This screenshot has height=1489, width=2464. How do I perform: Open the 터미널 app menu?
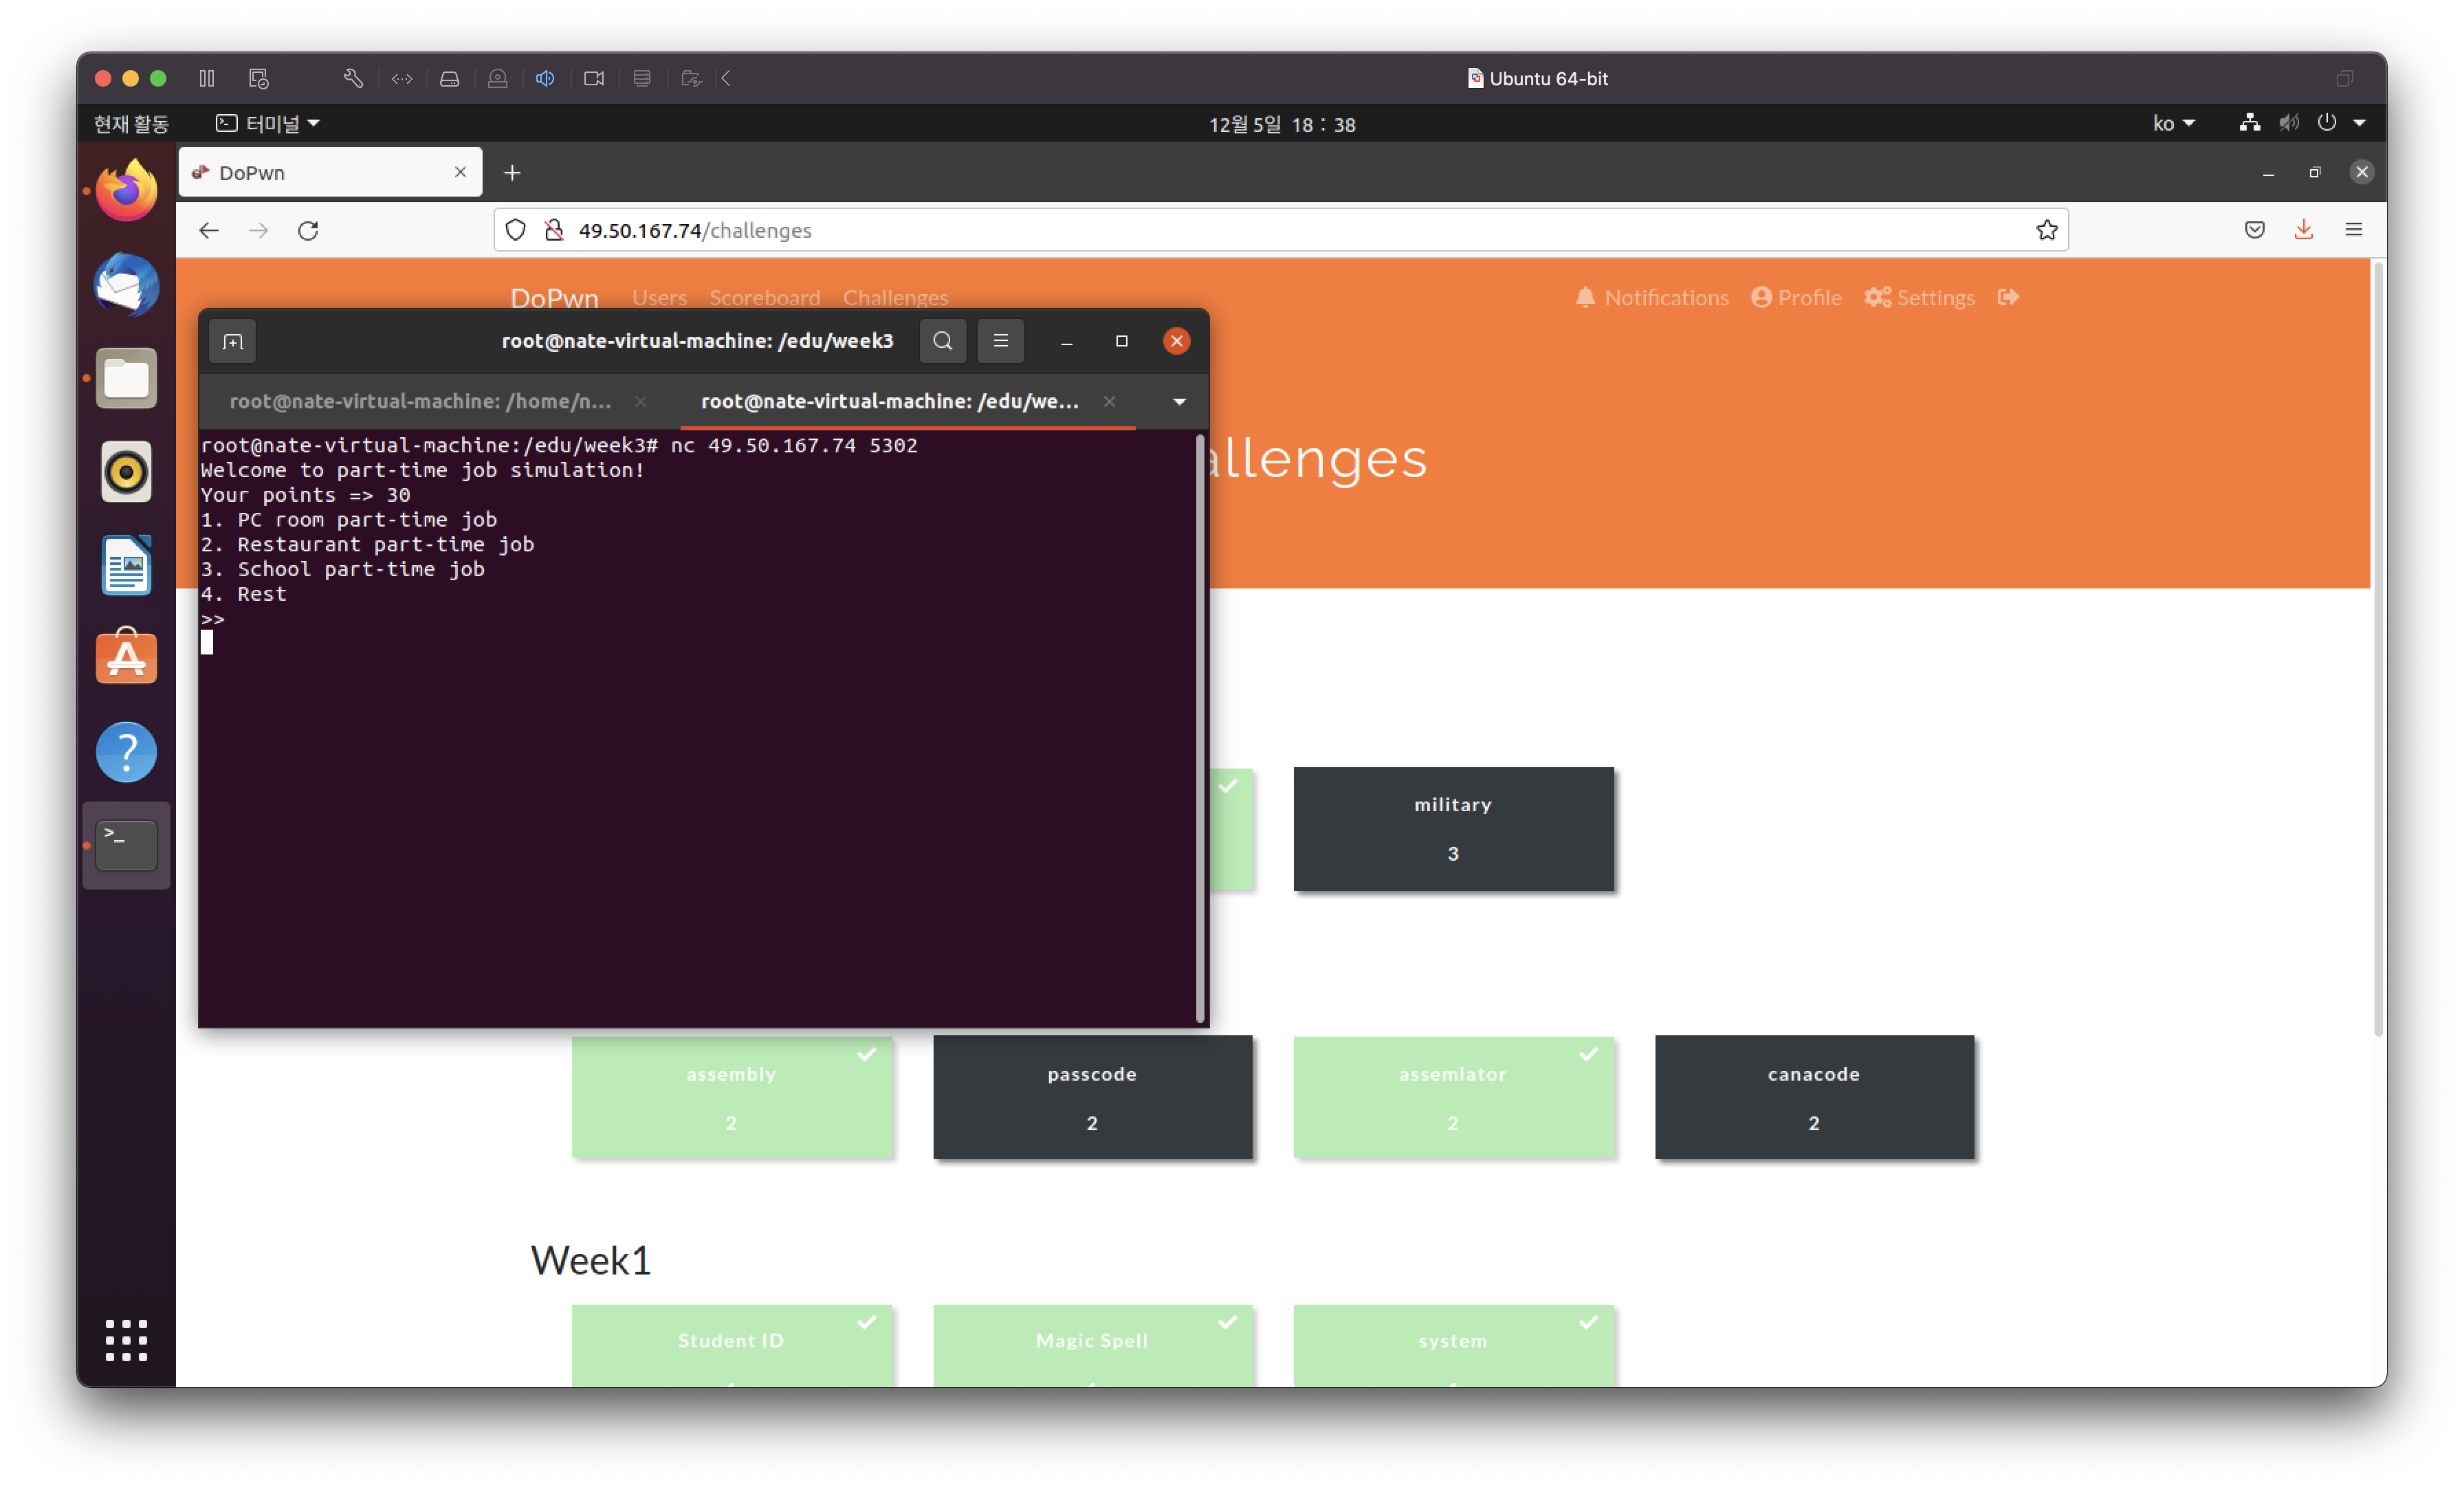[268, 123]
